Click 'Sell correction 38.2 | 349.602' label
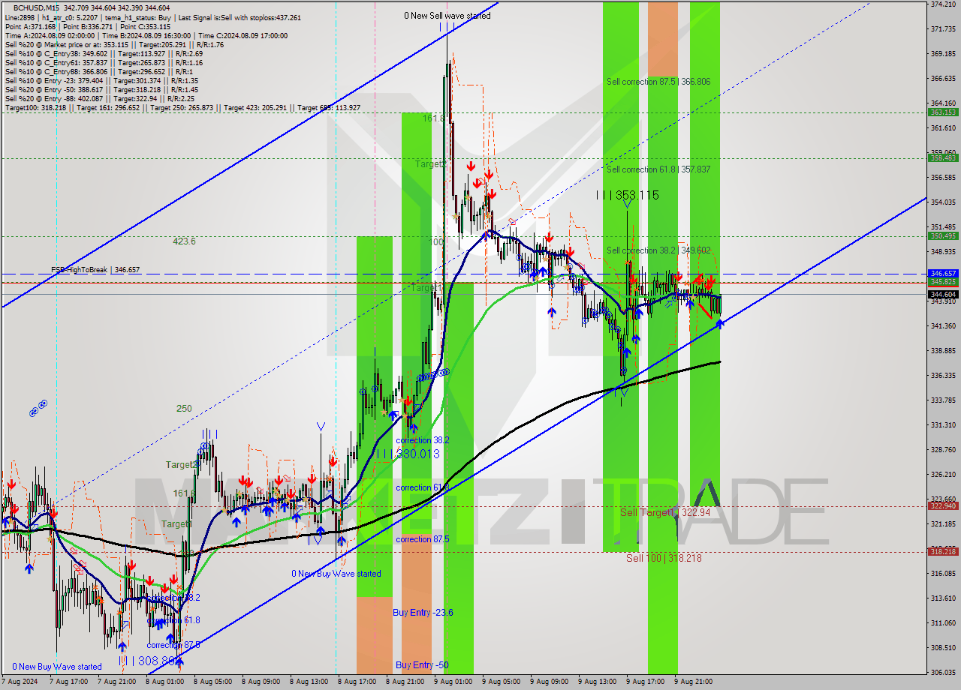 658,250
